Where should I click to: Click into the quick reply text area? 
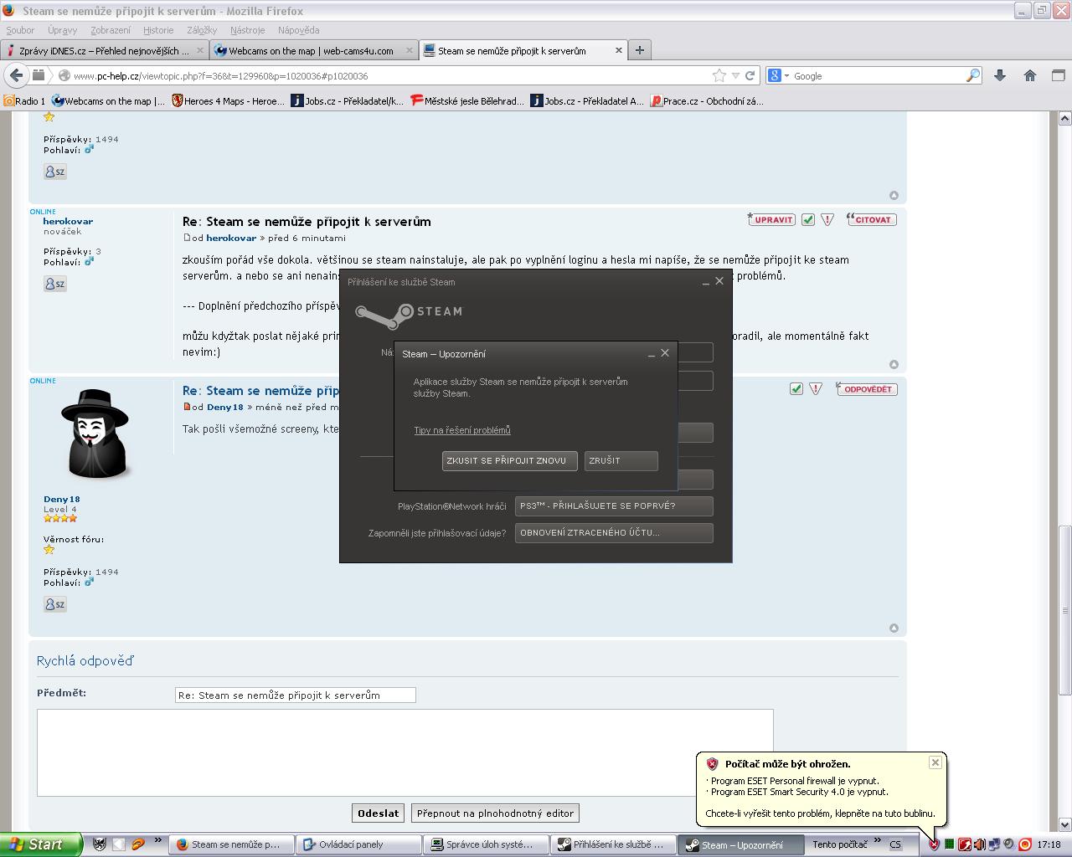pyautogui.click(x=405, y=752)
